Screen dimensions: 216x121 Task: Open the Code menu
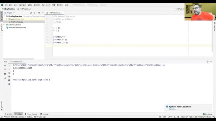click(30, 5)
